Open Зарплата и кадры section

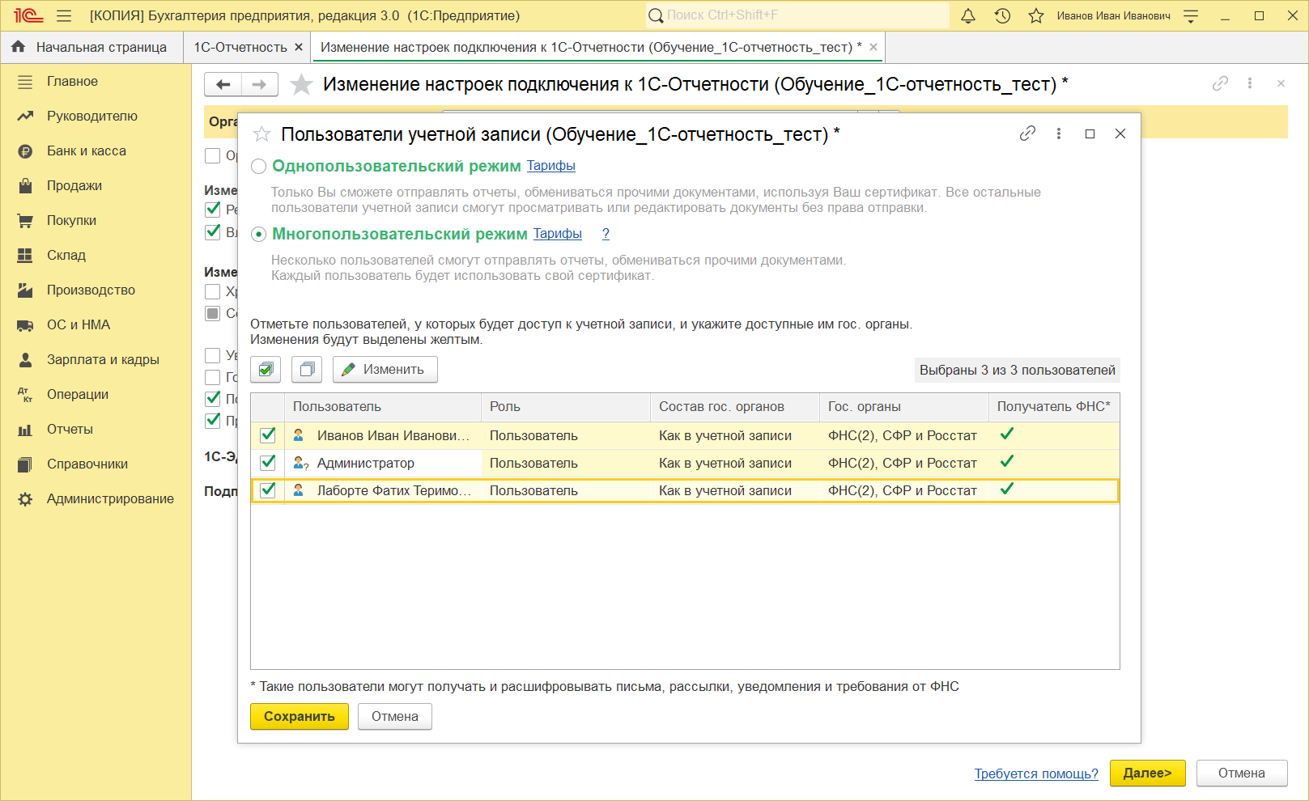[x=103, y=359]
